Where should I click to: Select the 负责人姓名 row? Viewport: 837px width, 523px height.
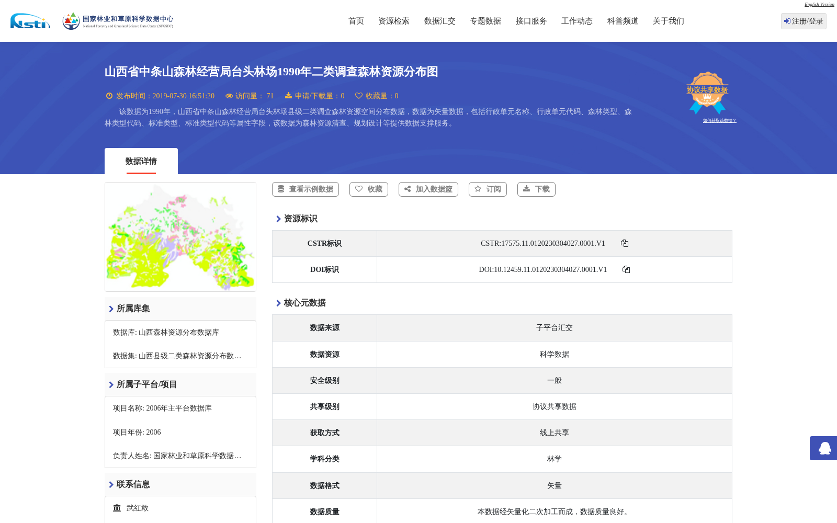[177, 456]
